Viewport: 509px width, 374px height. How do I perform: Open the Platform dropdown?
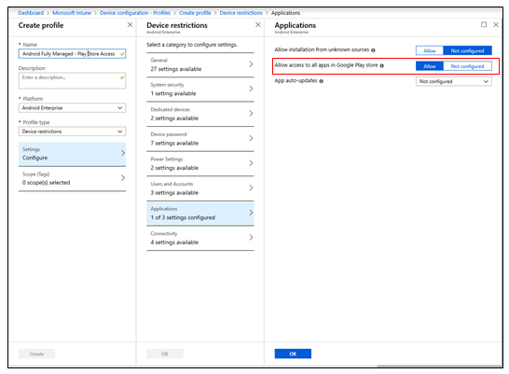coord(72,108)
